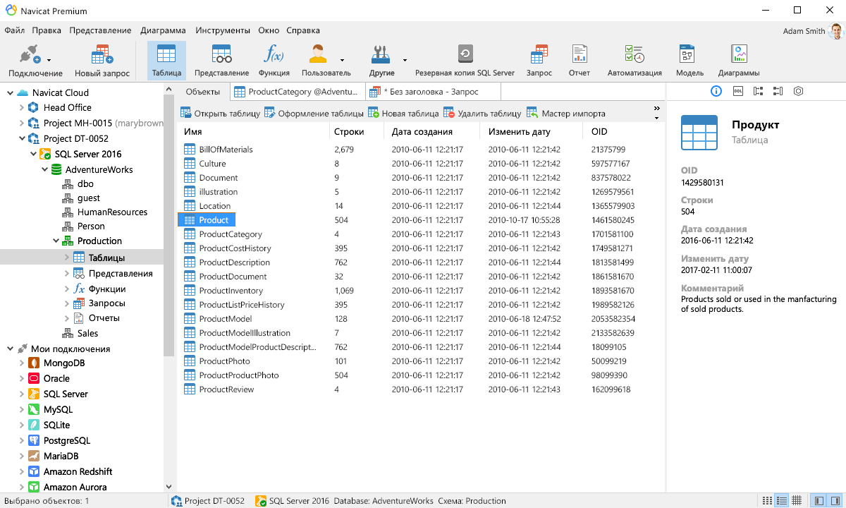The image size is (846, 508).
Task: Open the Правка menu
Action: (x=47, y=30)
